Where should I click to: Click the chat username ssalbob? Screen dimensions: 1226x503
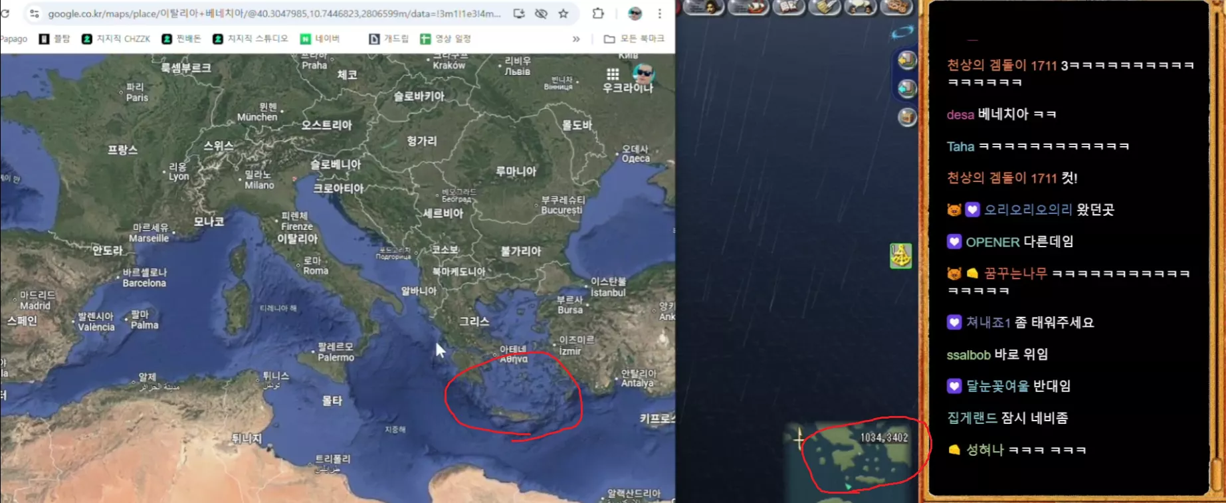click(x=969, y=355)
